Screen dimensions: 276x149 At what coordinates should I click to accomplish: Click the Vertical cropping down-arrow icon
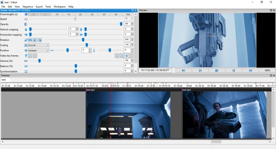pos(26,29)
